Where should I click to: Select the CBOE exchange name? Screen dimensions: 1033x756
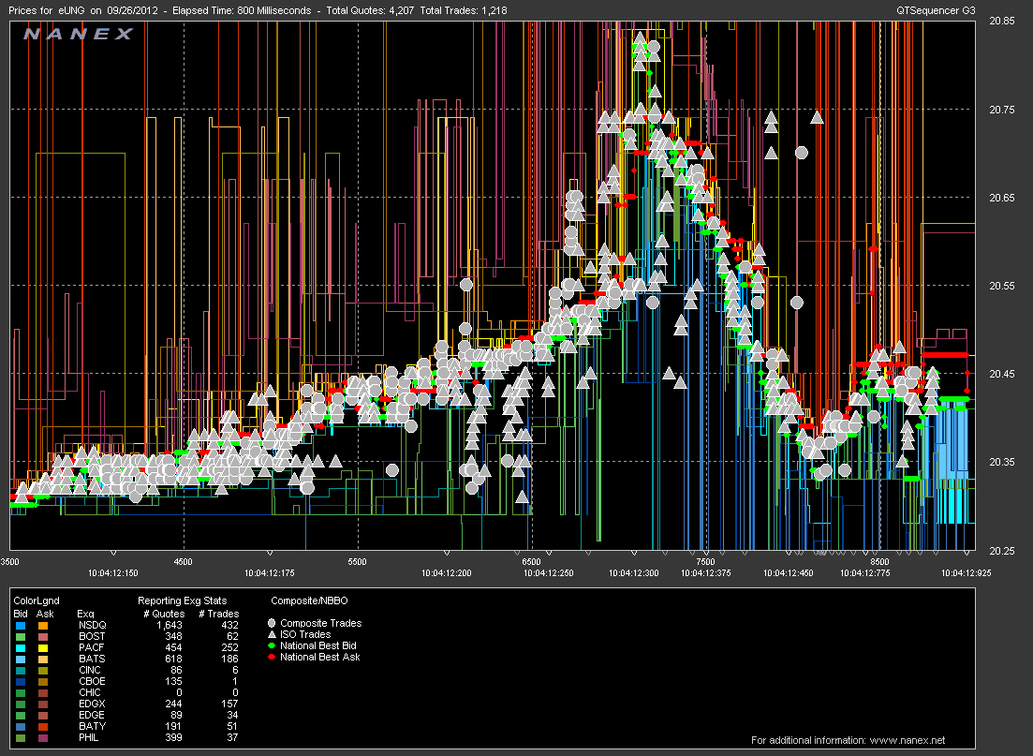(x=92, y=681)
